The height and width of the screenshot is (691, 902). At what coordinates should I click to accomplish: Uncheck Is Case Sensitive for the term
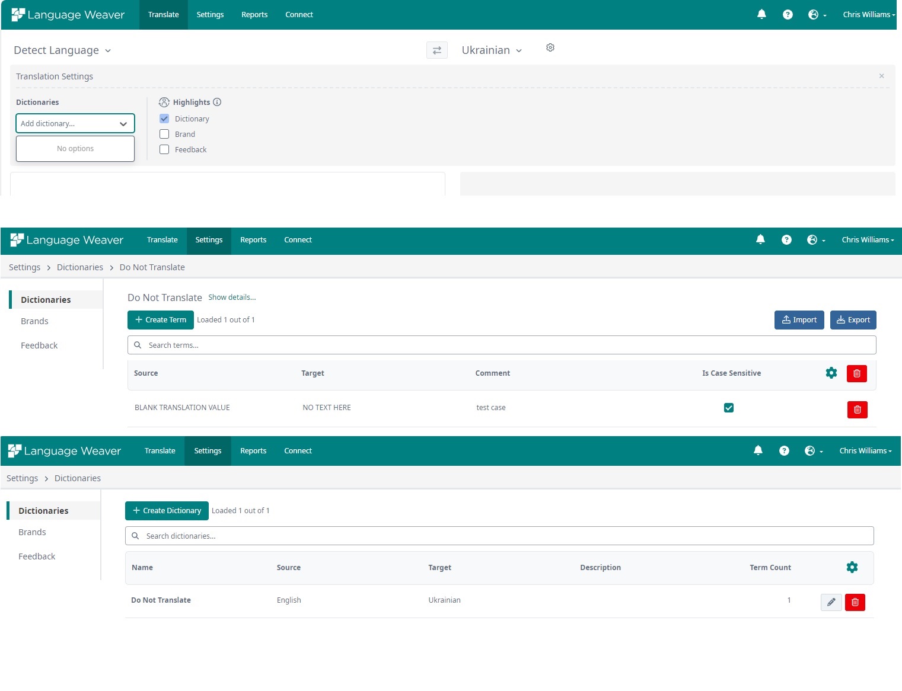click(x=729, y=408)
